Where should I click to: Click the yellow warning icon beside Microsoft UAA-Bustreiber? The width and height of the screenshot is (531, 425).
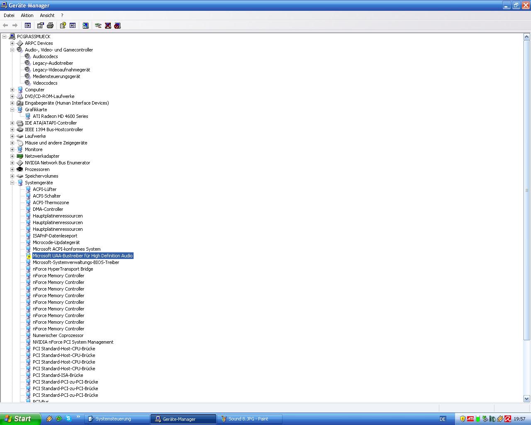28,256
